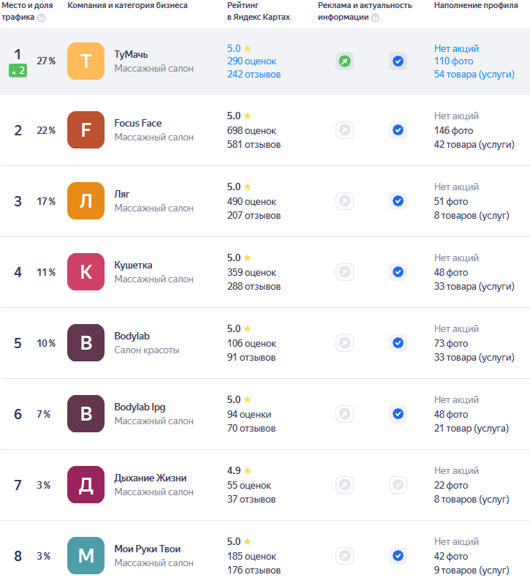
Task: Click the advertising icon in Мои Руки Твои row
Action: pos(344,556)
